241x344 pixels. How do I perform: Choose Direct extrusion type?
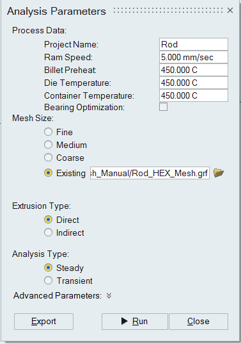point(48,220)
